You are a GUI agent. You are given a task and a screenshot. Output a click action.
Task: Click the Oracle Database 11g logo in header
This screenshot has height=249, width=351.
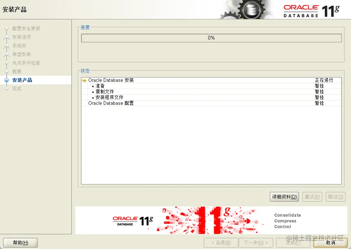312,11
